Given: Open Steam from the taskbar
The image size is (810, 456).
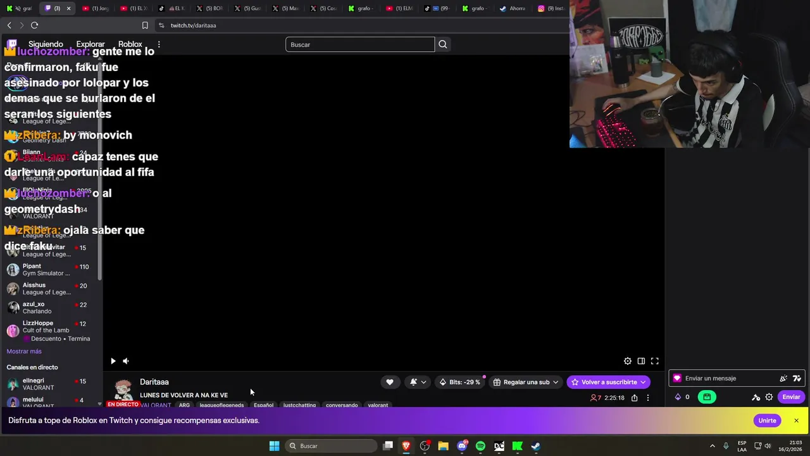Looking at the screenshot, I should (536, 446).
